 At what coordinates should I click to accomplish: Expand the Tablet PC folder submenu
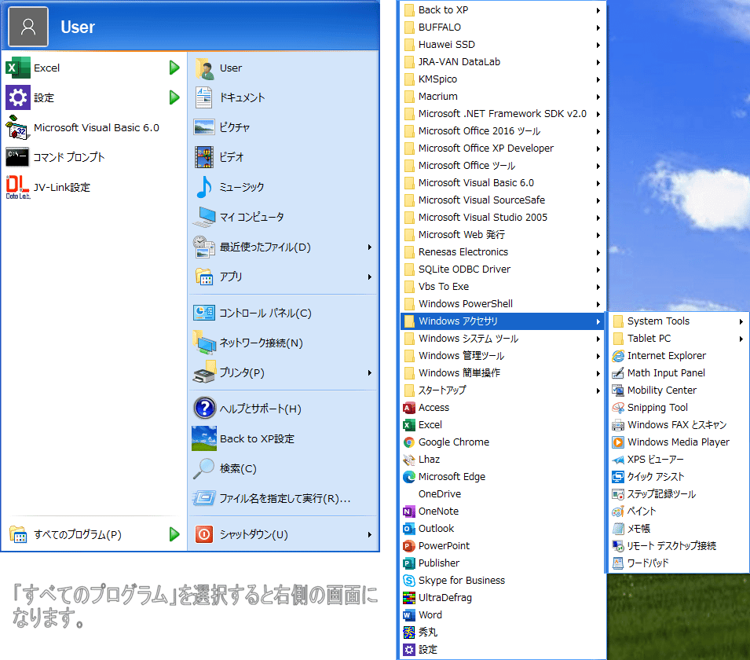click(x=676, y=339)
